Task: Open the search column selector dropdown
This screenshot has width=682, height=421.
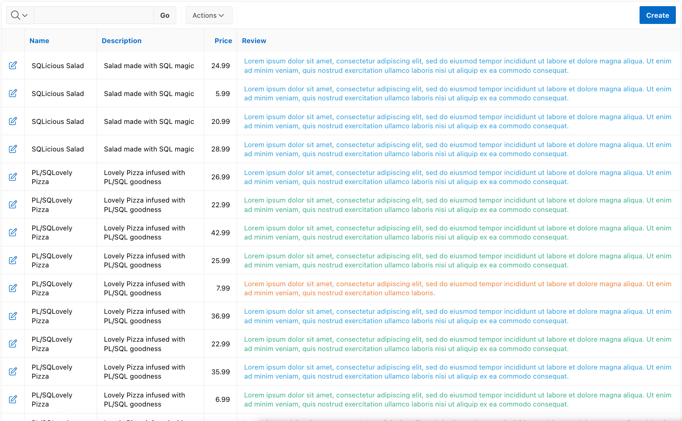Action: pyautogui.click(x=25, y=15)
